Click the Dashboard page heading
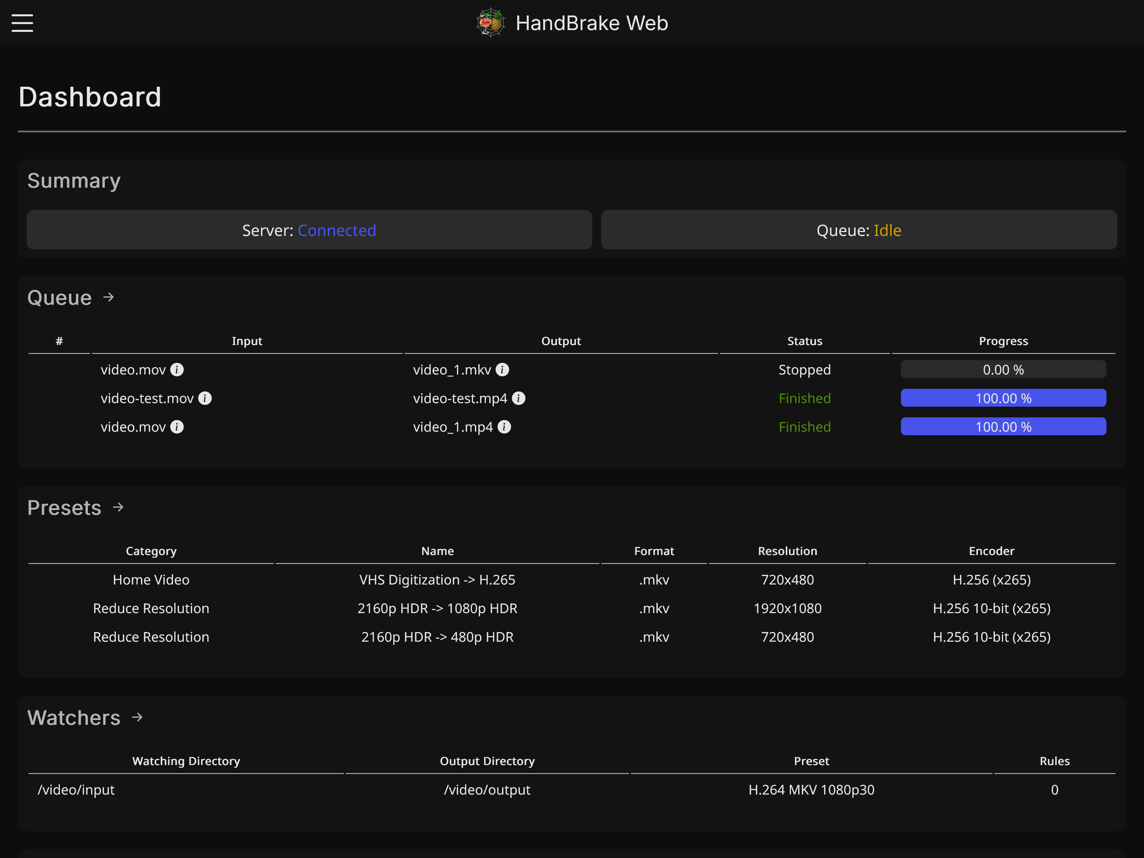 [90, 97]
